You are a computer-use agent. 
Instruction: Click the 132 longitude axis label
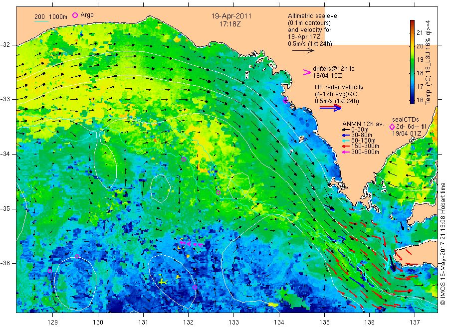click(x=189, y=323)
